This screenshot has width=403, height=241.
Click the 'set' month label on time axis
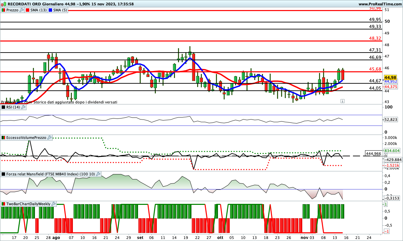[x=140, y=237]
